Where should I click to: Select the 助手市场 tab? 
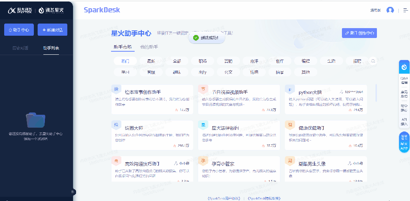point(122,47)
